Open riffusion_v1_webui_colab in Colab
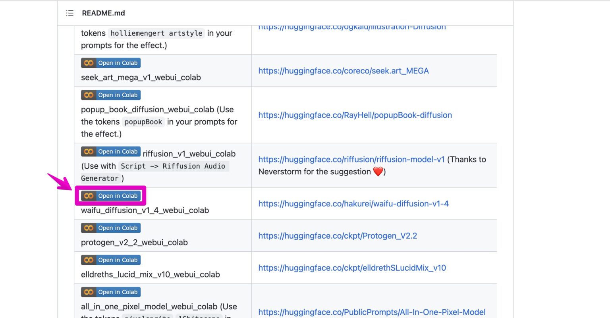This screenshot has width=610, height=318. [110, 151]
